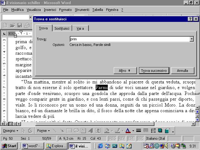Open the Disegno dropdown menu
The image size is (200, 150).
[x=11, y=131]
